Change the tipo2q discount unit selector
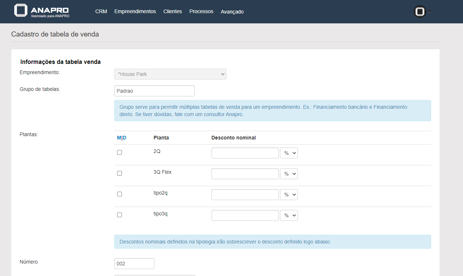The width and height of the screenshot is (463, 276). [289, 195]
